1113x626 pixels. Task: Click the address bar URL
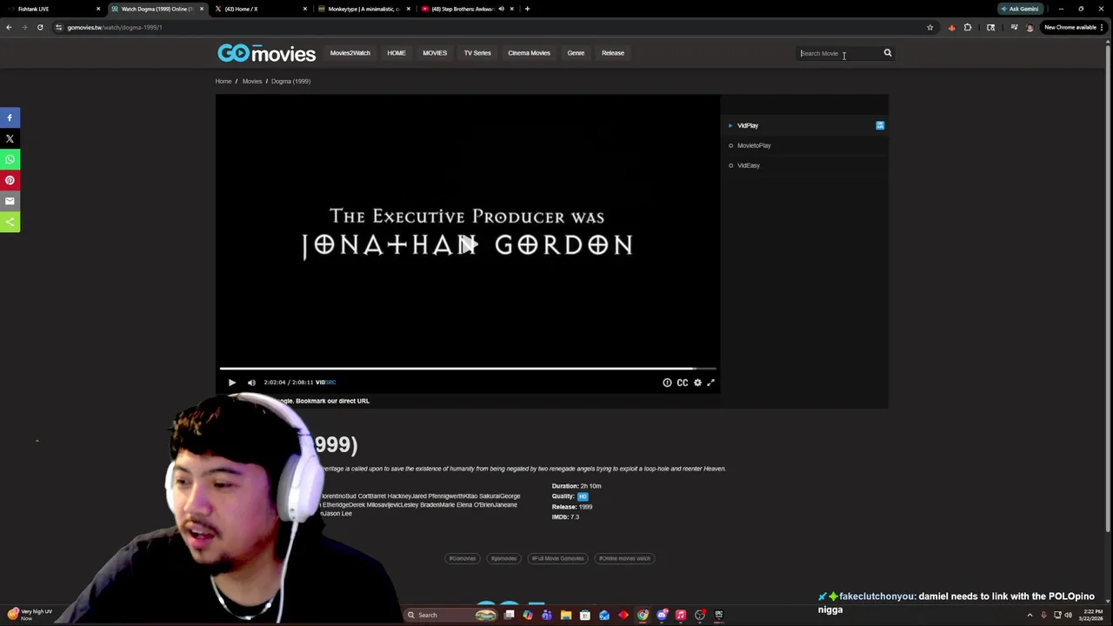(115, 27)
